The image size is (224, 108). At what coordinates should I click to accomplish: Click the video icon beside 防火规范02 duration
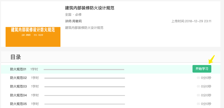click(x=198, y=78)
